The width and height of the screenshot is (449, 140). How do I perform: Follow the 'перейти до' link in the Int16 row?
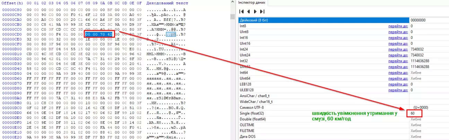pyautogui.click(x=397, y=38)
